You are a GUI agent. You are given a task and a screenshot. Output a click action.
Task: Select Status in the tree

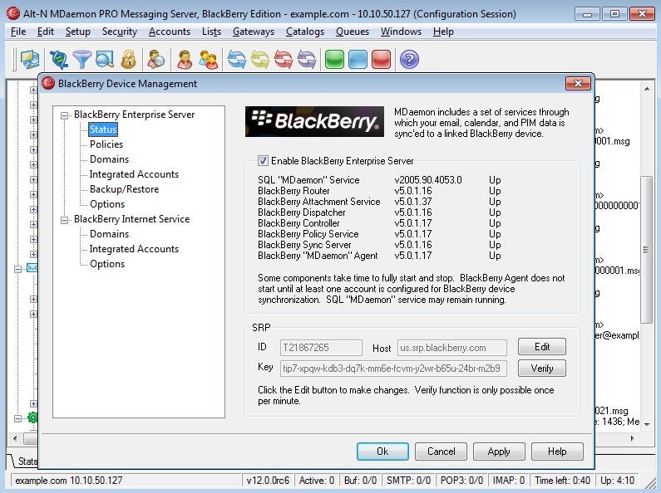point(103,129)
